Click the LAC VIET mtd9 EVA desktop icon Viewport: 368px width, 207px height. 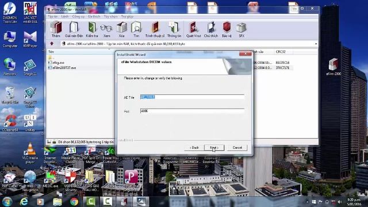pos(30,12)
